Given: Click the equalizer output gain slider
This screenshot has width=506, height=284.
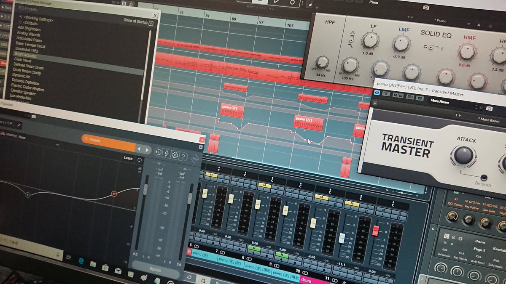Looking at the screenshot, I should 190,198.
